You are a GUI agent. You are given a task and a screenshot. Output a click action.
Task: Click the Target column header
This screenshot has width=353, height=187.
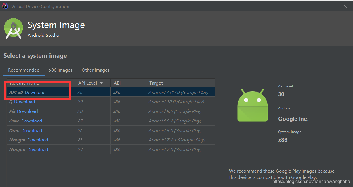156,83
